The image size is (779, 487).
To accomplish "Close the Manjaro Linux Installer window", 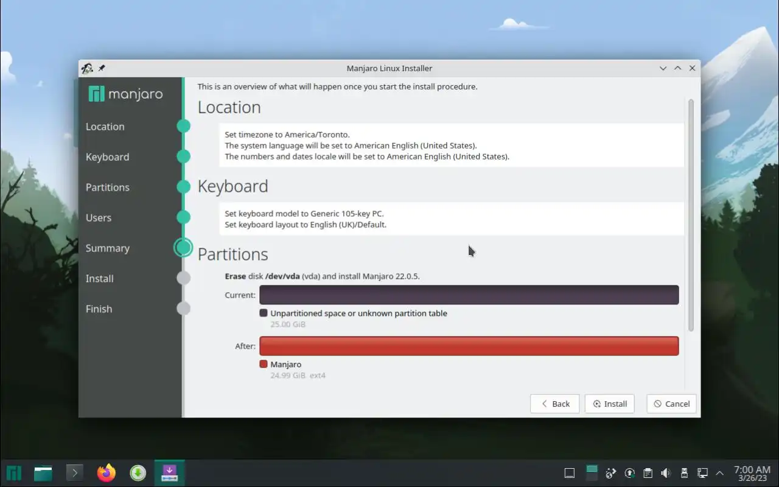I will (x=692, y=68).
